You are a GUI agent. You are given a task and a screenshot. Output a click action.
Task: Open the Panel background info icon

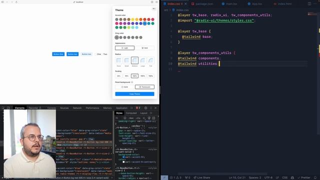132,82
